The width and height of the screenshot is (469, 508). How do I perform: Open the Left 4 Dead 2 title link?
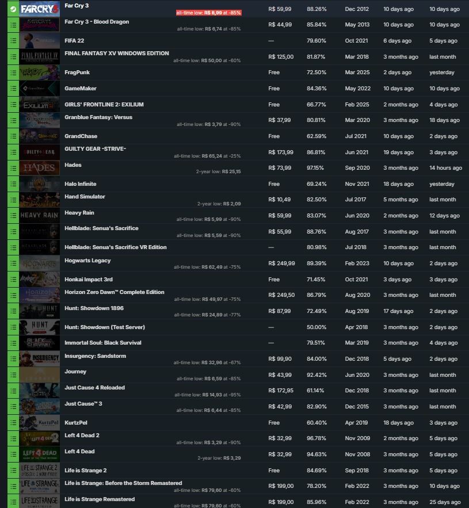point(82,435)
